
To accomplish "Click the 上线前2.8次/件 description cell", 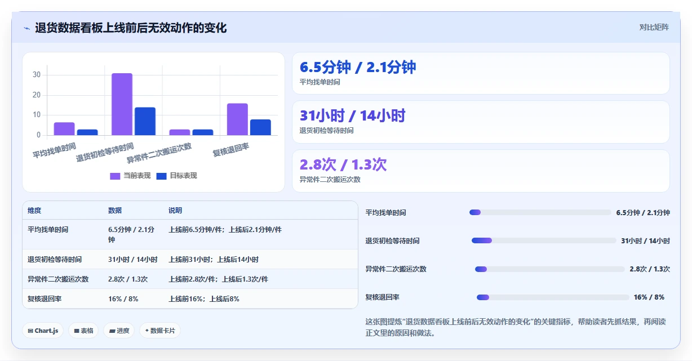I will click(x=218, y=279).
